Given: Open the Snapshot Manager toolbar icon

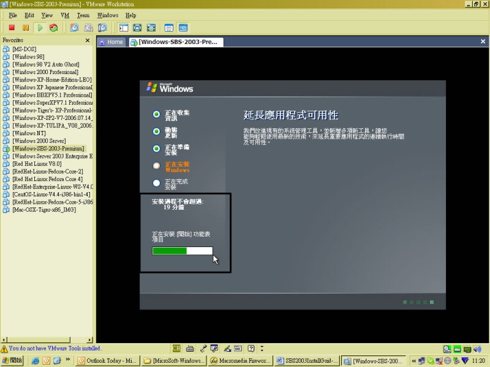Looking at the screenshot, I should pyautogui.click(x=102, y=28).
